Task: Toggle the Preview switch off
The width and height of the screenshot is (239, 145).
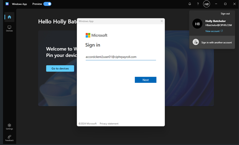Action: 47,4
